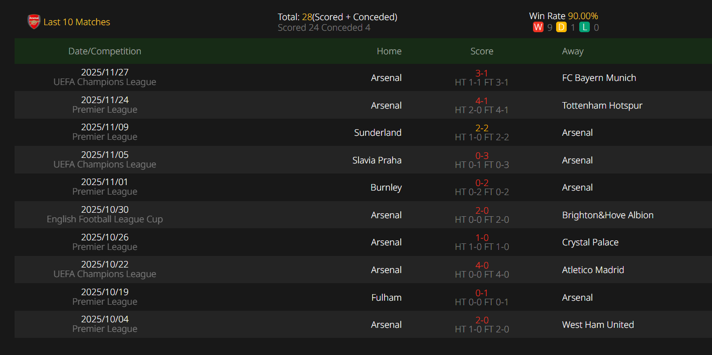The width and height of the screenshot is (712, 355).
Task: Open the Fulham team link
Action: (x=386, y=298)
